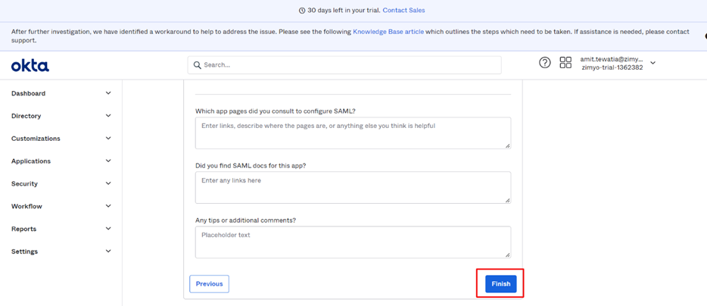Screen dimensions: 707x306
Task: Expand the Dashboard chevron
Action: point(108,93)
